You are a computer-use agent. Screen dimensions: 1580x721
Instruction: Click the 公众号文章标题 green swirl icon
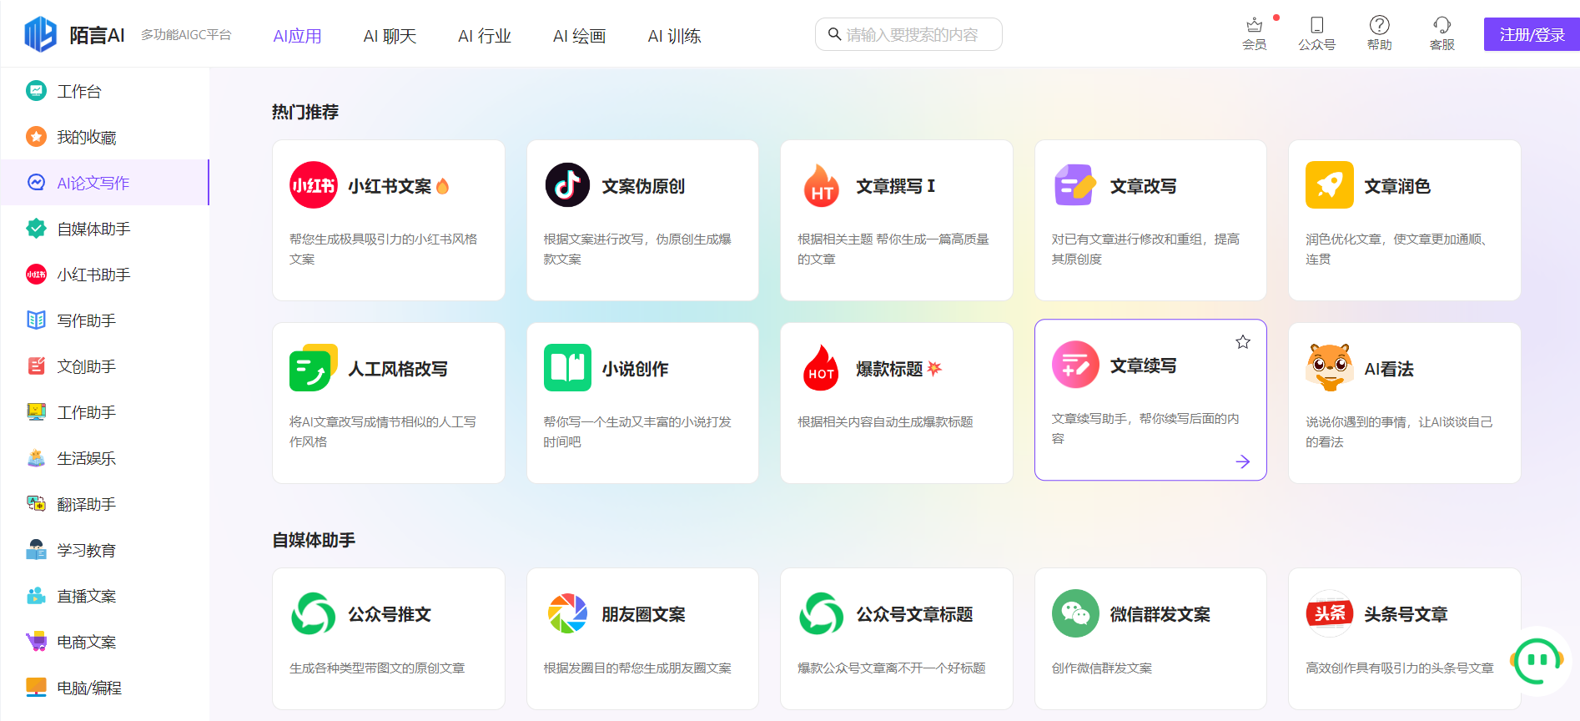coord(822,613)
